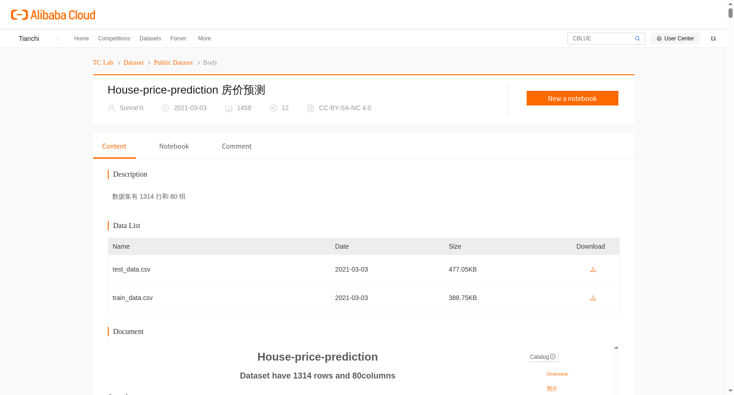Screen dimensions: 734x395
Task: Jump to Overview in the catalog
Action: pyautogui.click(x=557, y=374)
